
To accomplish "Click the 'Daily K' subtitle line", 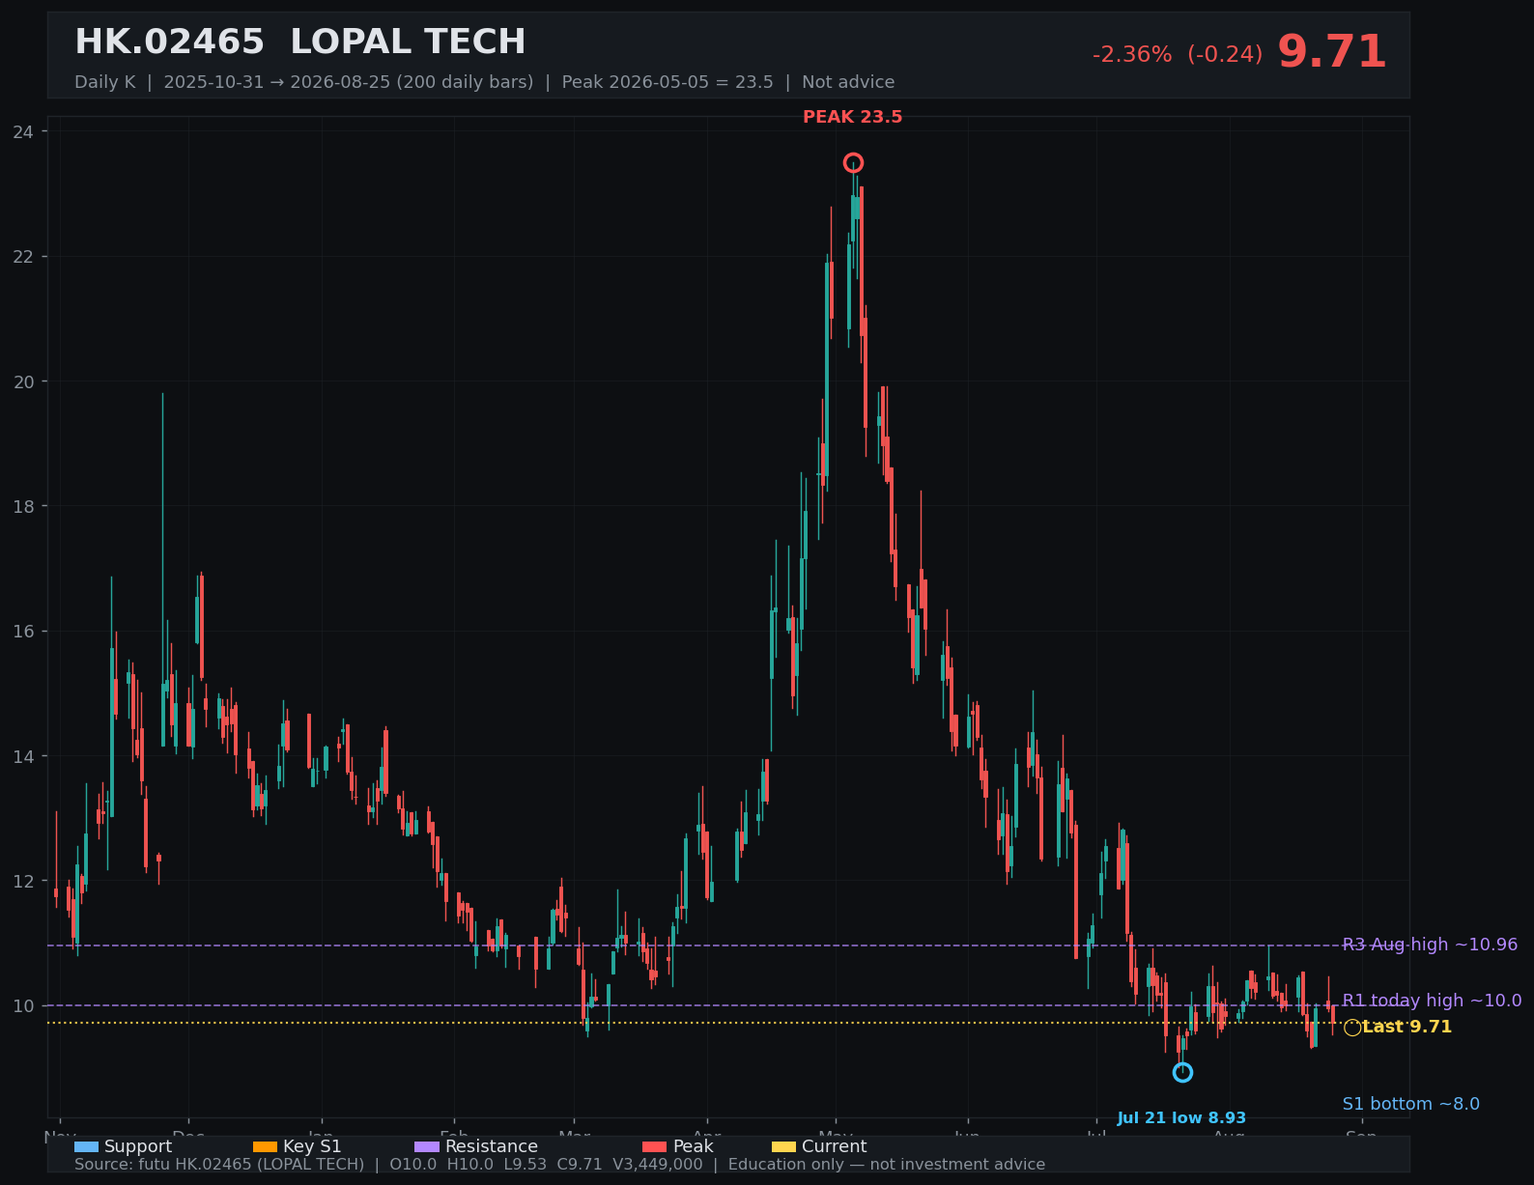I will tap(484, 82).
